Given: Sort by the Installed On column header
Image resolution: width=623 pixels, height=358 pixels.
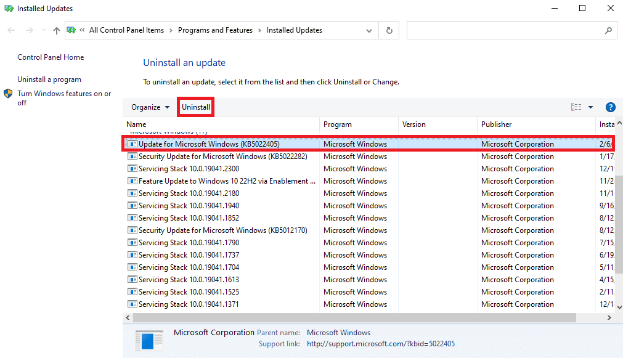Looking at the screenshot, I should (607, 124).
